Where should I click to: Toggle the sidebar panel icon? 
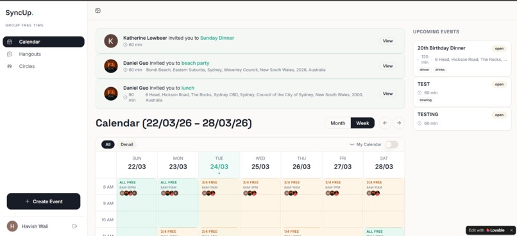click(97, 10)
